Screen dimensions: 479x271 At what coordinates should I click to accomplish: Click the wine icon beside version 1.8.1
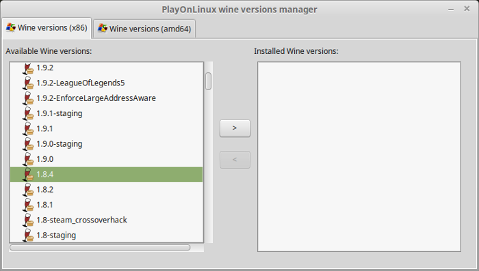pyautogui.click(x=28, y=205)
